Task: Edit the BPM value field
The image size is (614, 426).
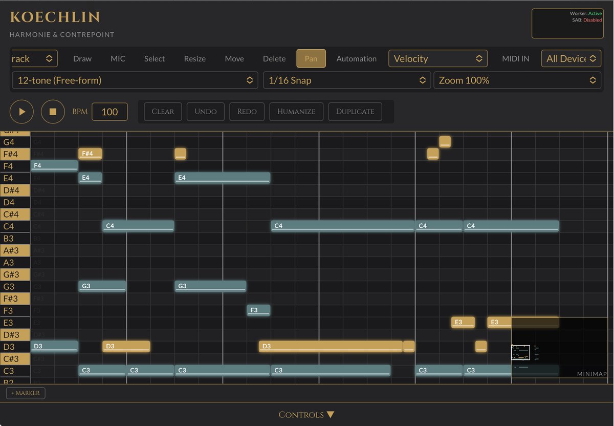Action: click(x=109, y=111)
